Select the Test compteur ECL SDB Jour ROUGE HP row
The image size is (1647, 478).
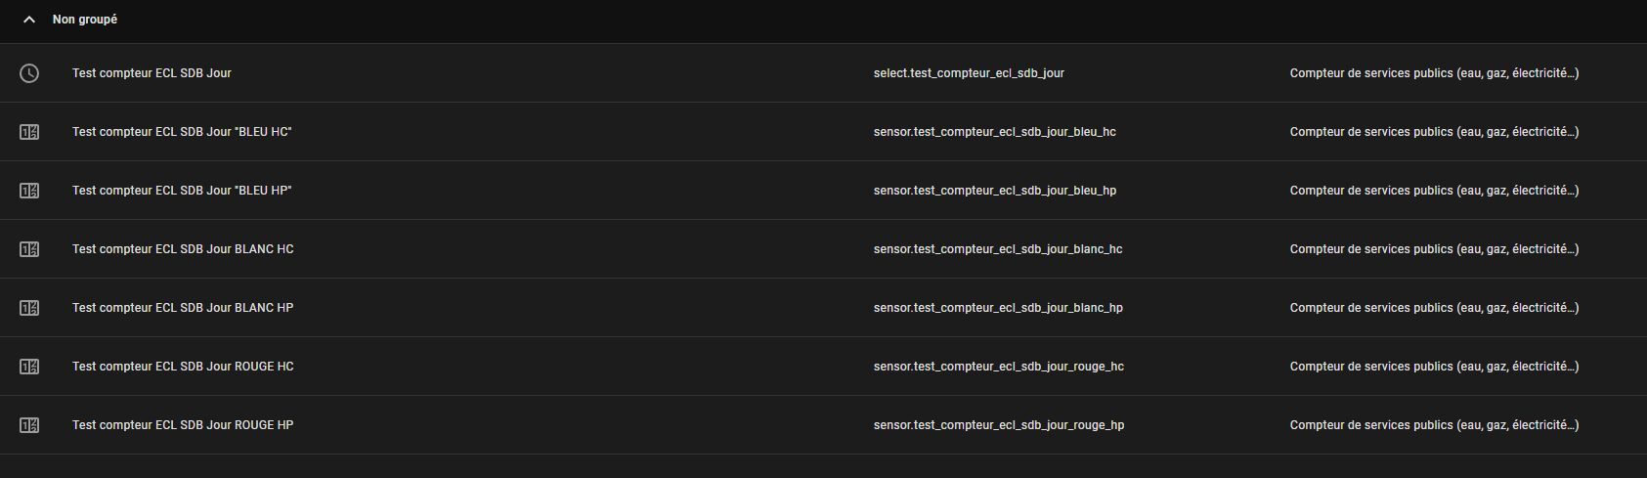[183, 425]
